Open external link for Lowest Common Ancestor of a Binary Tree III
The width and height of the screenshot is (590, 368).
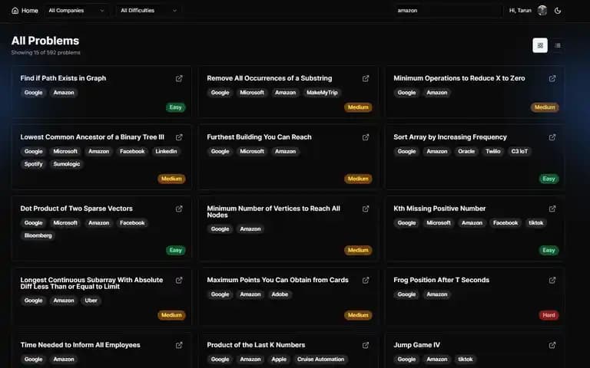coord(179,137)
